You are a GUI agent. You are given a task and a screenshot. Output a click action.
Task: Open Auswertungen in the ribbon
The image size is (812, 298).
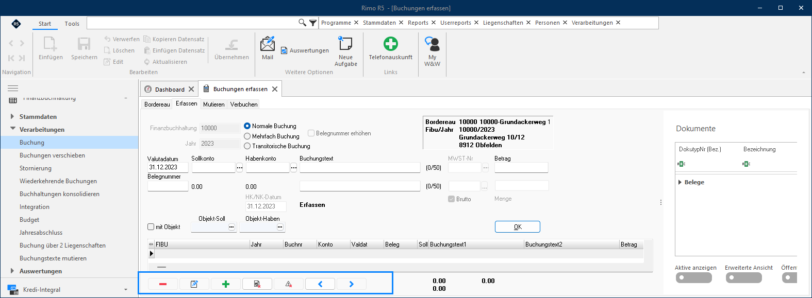pos(305,50)
